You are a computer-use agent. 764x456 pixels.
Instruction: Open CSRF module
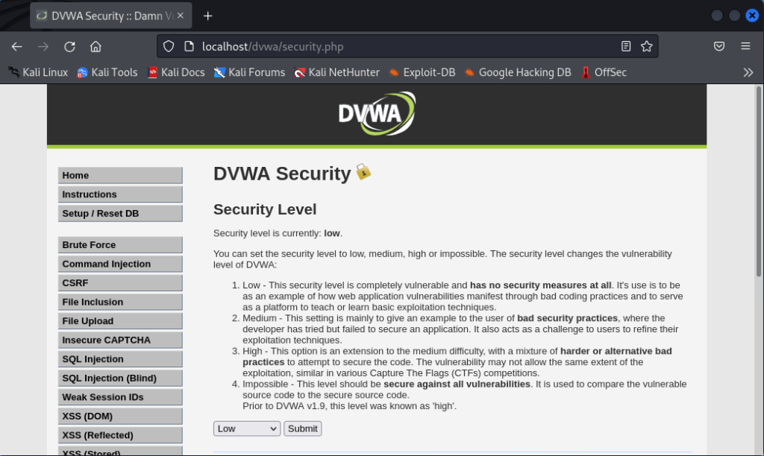[120, 282]
